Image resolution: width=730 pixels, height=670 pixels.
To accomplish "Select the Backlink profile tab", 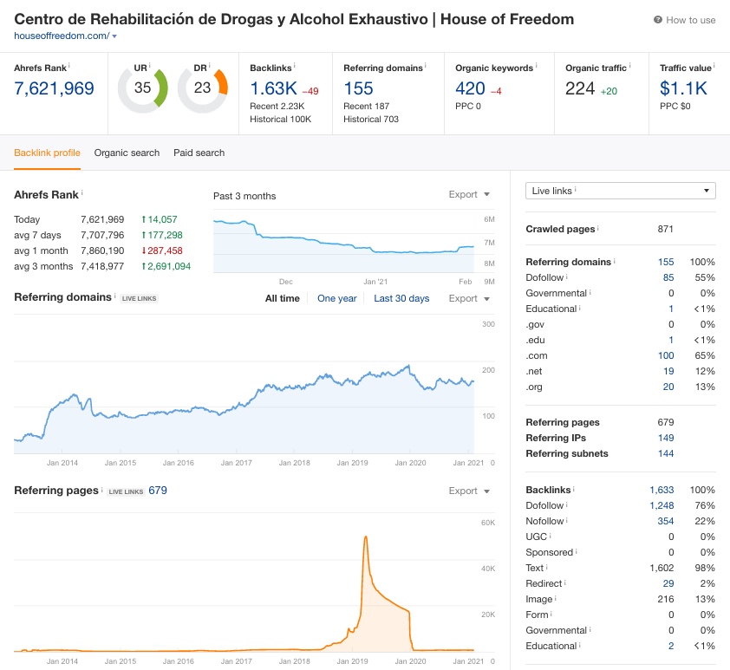I will click(x=47, y=153).
